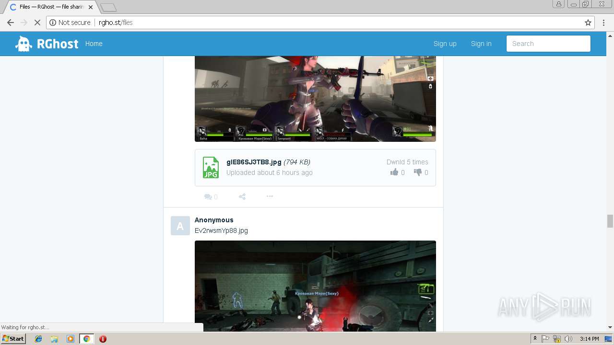This screenshot has width=614, height=345.
Task: Share the glE86SJ3TB8.jpg post
Action: click(242, 196)
